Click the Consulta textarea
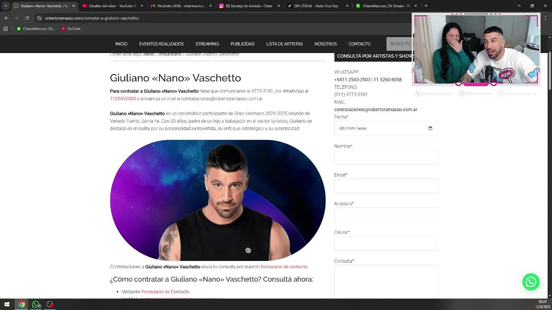The width and height of the screenshot is (552, 310). click(386, 282)
